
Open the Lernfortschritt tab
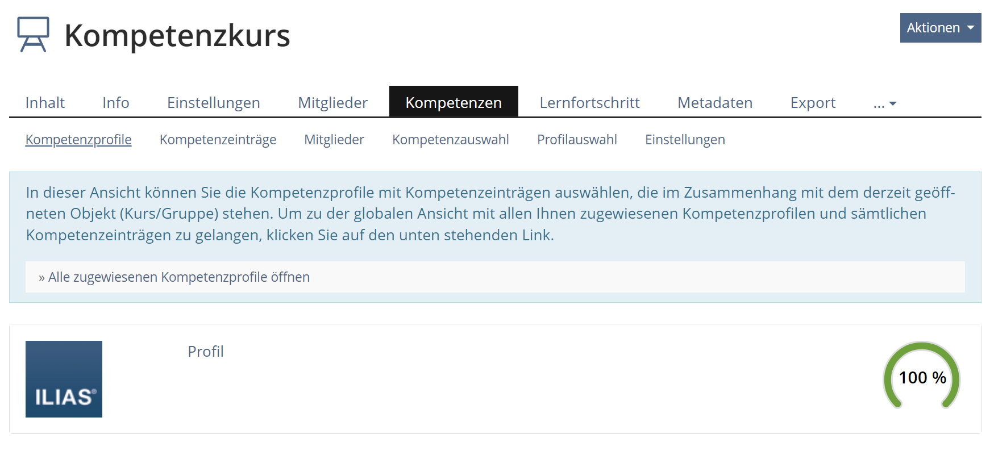589,103
